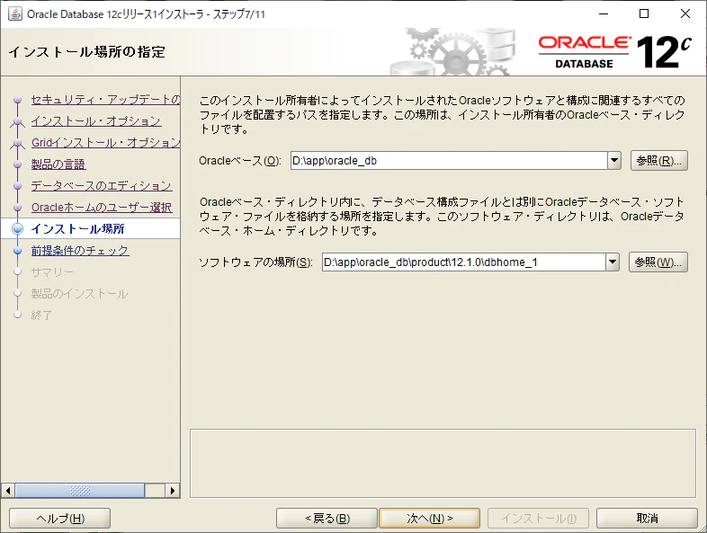Open the ソフトウェアの場所 path dropdown arrow
Image resolution: width=707 pixels, height=533 pixels.
612,262
